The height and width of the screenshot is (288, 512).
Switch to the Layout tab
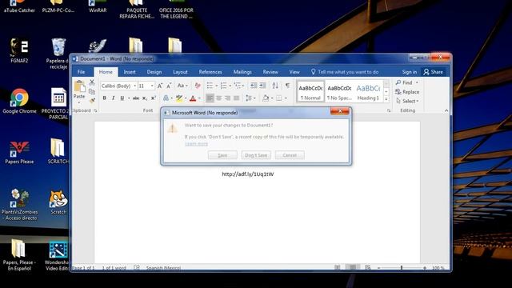pyautogui.click(x=180, y=72)
